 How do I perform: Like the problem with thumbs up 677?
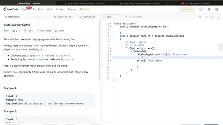tap(16, 31)
